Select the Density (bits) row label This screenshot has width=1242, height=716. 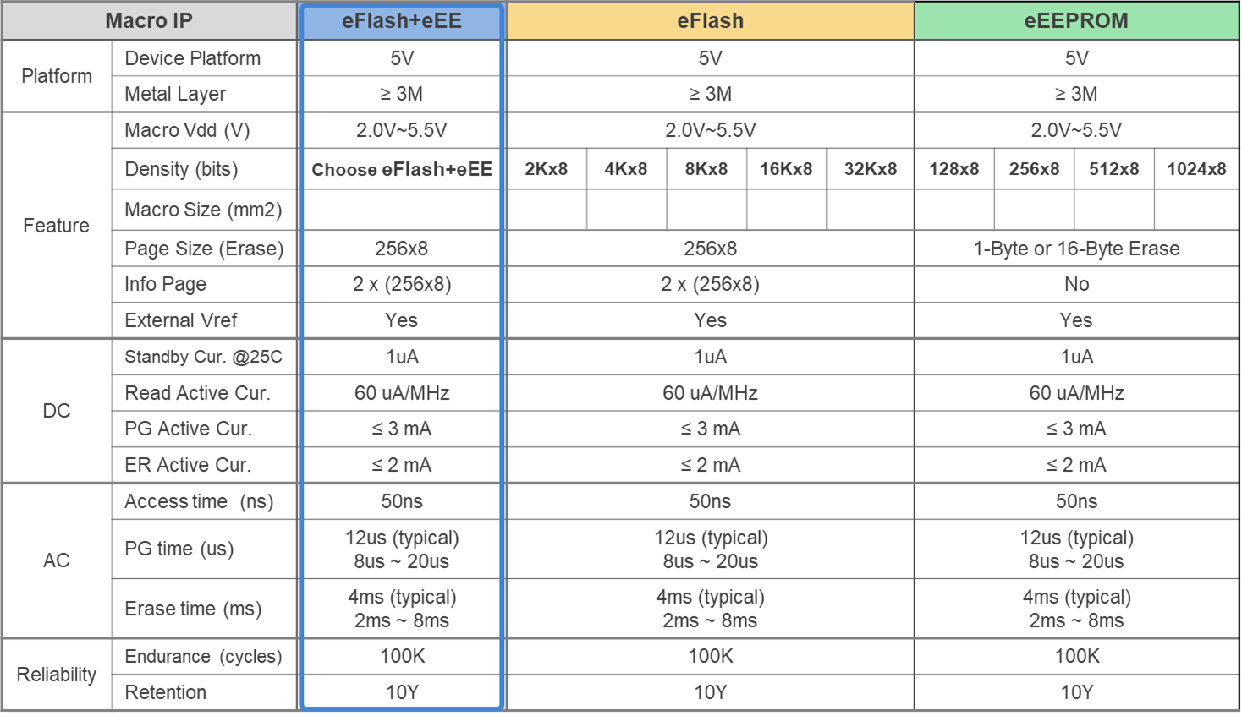181,169
